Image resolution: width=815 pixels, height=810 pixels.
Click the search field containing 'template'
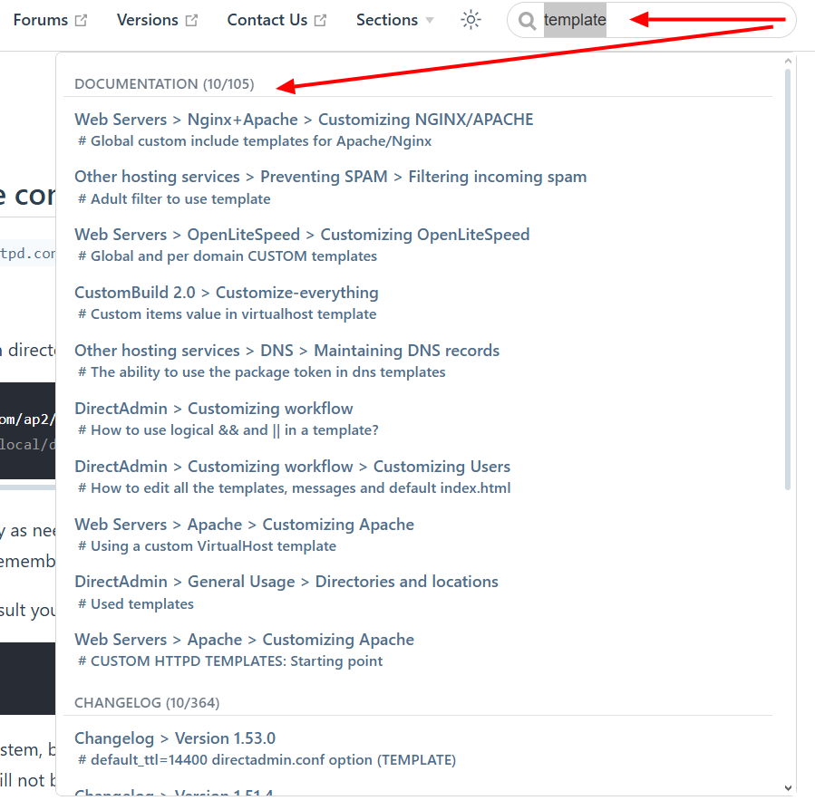[652, 20]
